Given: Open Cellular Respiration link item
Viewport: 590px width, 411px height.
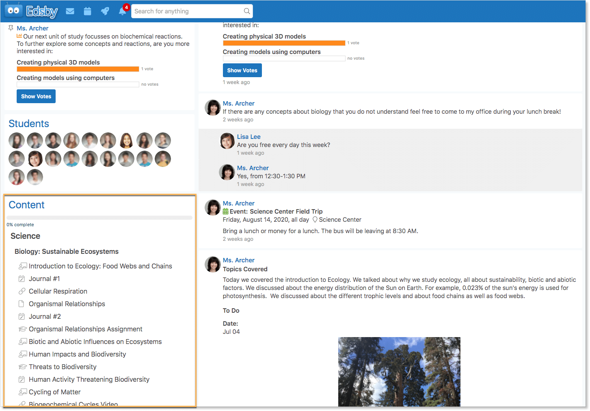Looking at the screenshot, I should click(x=58, y=291).
